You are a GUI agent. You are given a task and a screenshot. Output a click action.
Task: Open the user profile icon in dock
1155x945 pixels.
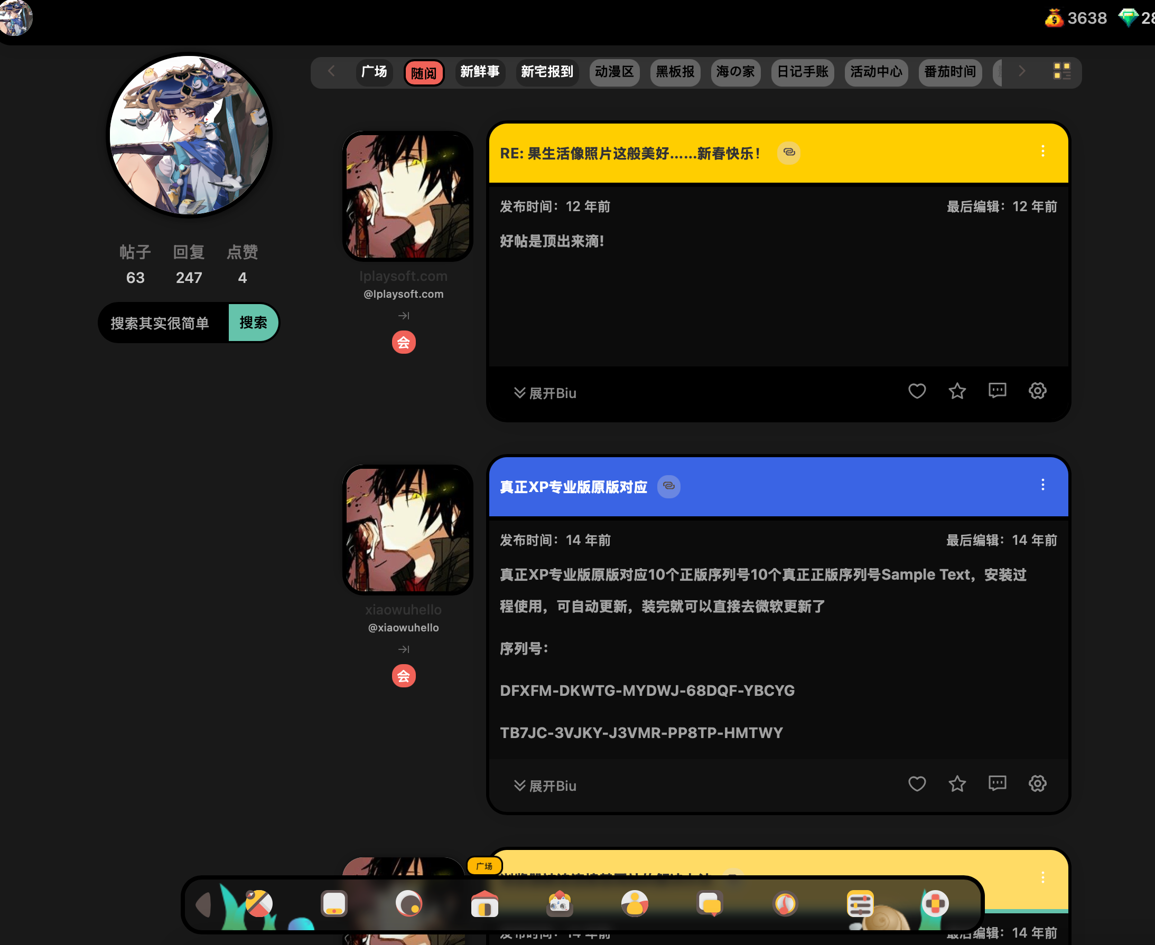pos(635,905)
